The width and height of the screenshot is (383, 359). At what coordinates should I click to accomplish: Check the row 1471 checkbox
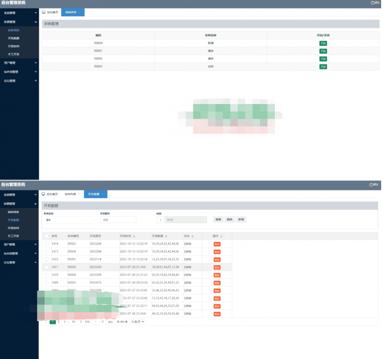tap(47, 267)
